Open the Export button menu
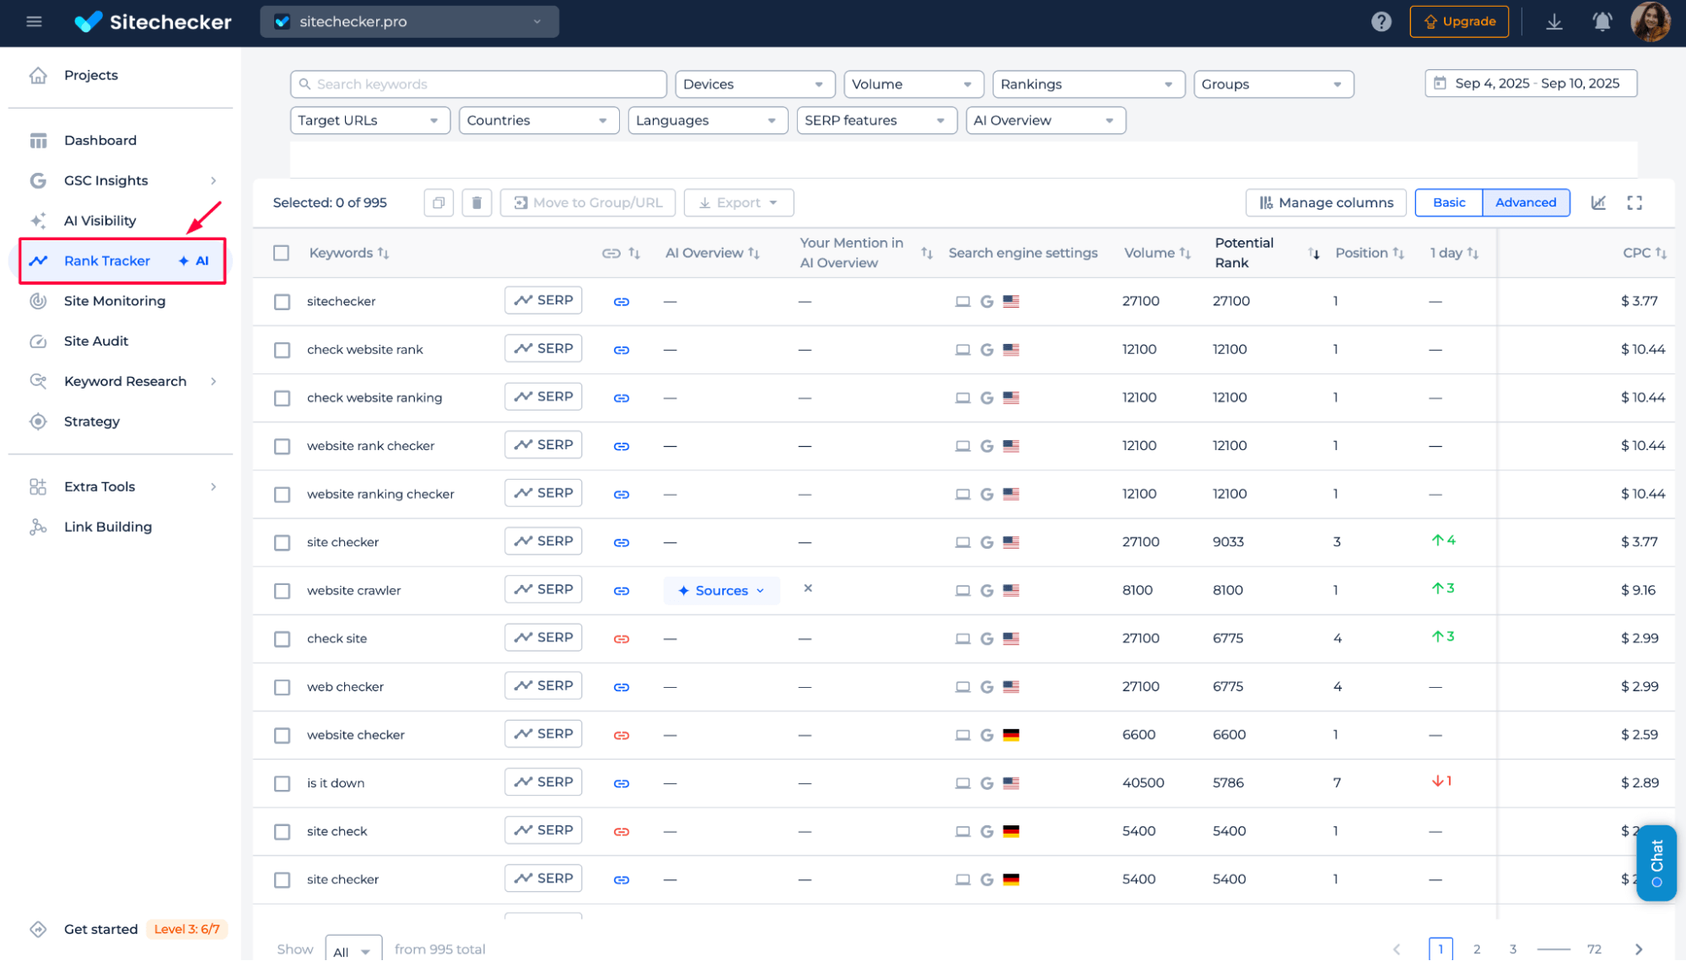Screen dimensions: 1686x961 pyautogui.click(x=738, y=202)
